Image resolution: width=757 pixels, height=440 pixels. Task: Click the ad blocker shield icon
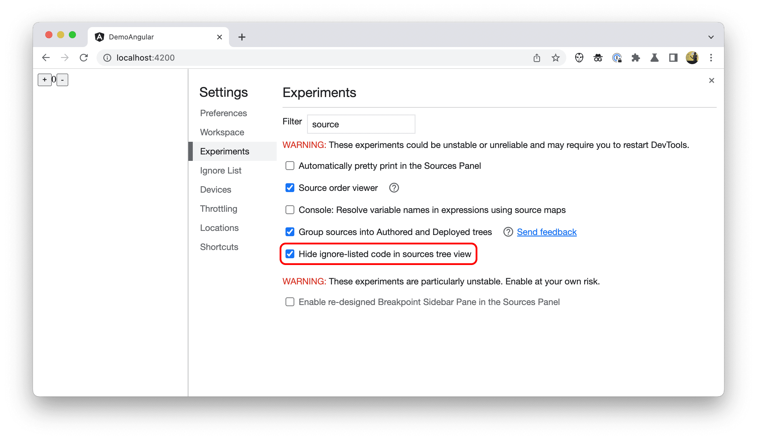[579, 58]
